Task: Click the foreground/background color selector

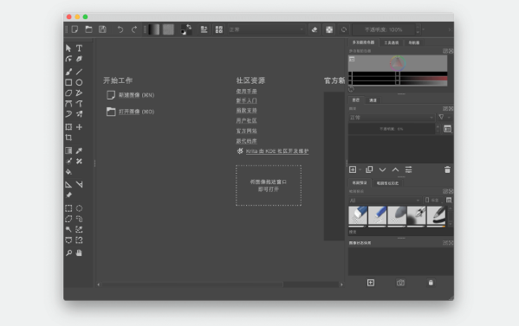Action: 186,29
